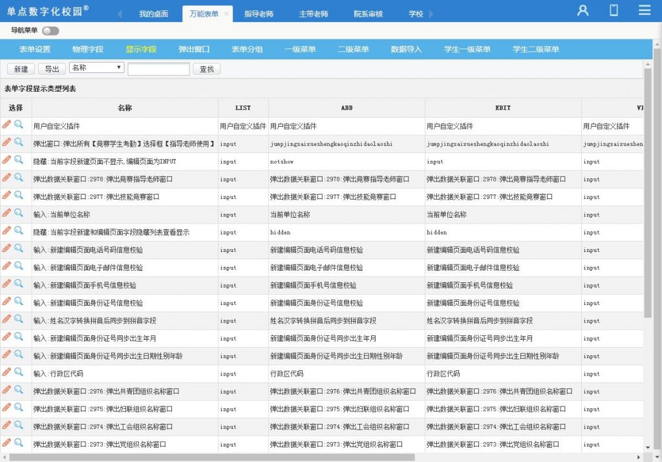The image size is (662, 462).
Task: Edit pencil for 隐藏:当前字段新建和编辑页面字段隐藏 row
Action: click(6, 231)
